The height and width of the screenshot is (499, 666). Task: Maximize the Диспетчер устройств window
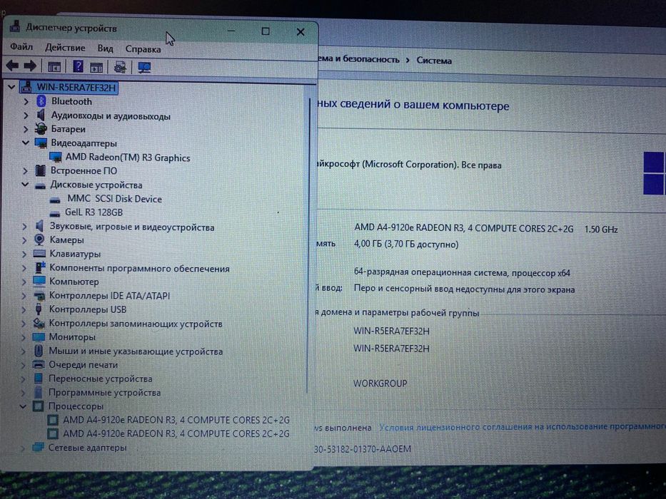266,31
